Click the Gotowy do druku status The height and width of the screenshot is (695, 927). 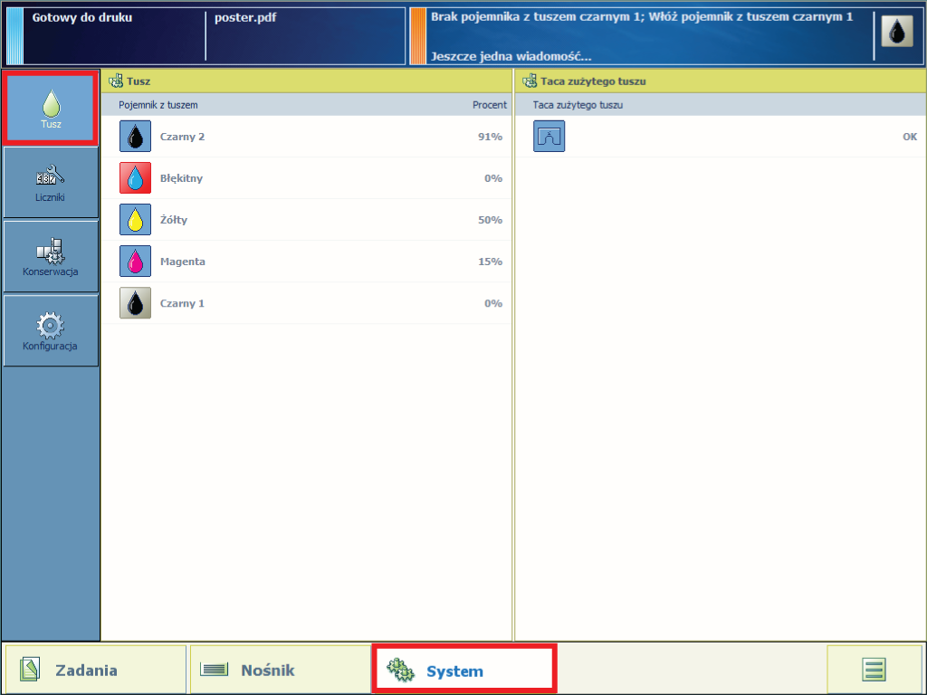[82, 18]
